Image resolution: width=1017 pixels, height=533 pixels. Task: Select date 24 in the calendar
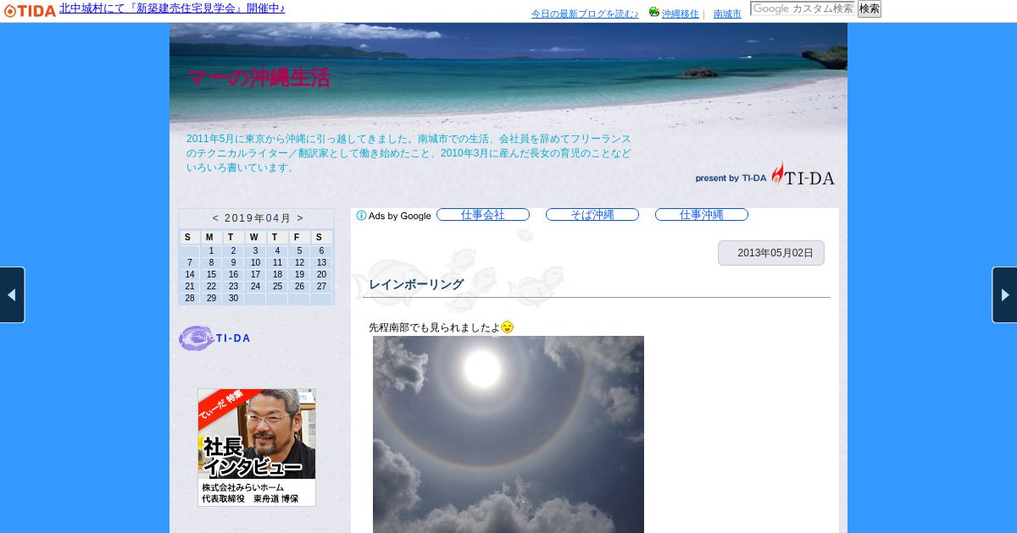pos(255,287)
